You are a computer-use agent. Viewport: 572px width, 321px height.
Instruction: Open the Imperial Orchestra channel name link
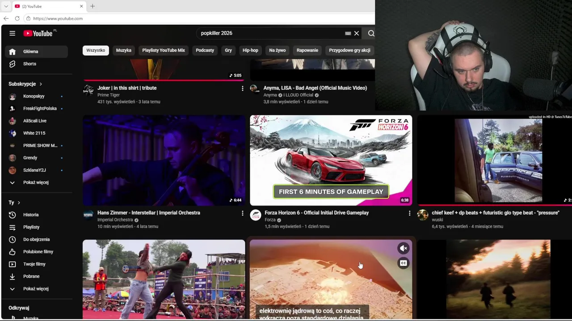click(115, 220)
